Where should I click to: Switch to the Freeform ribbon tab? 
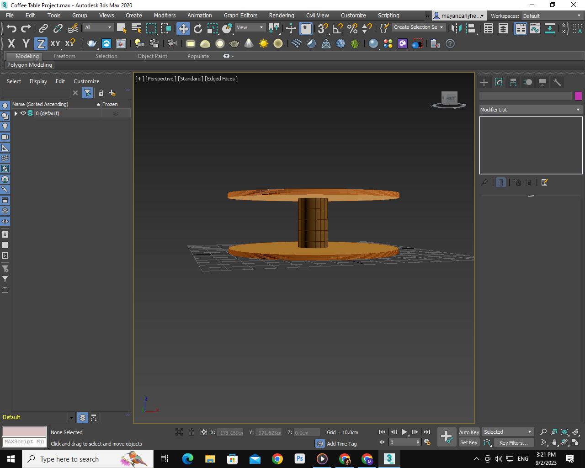coord(64,56)
